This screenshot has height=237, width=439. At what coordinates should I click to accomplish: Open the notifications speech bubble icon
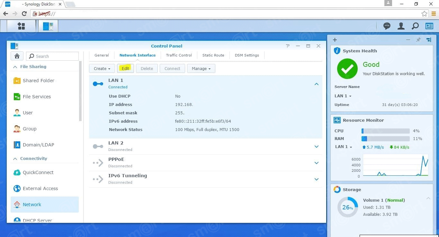click(387, 26)
